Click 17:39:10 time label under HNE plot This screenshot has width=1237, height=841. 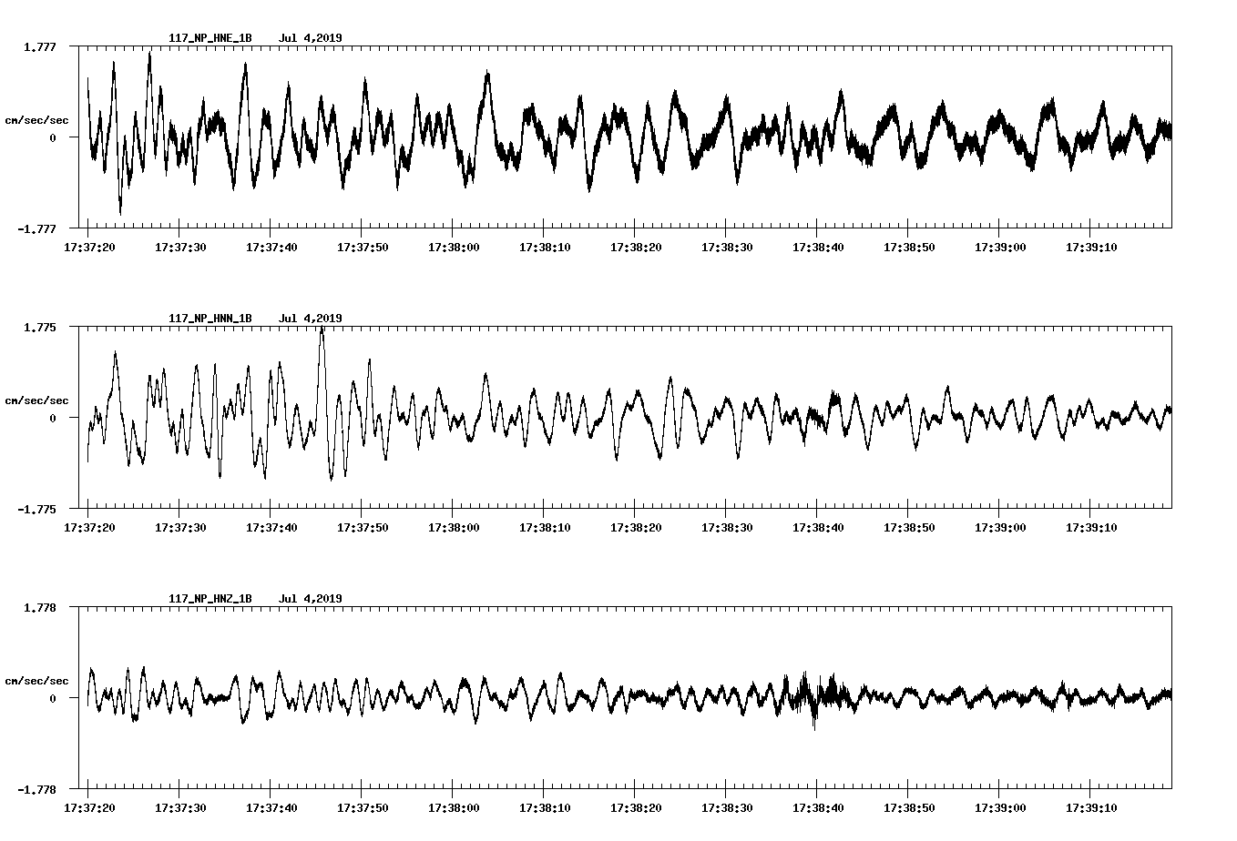tap(1091, 247)
